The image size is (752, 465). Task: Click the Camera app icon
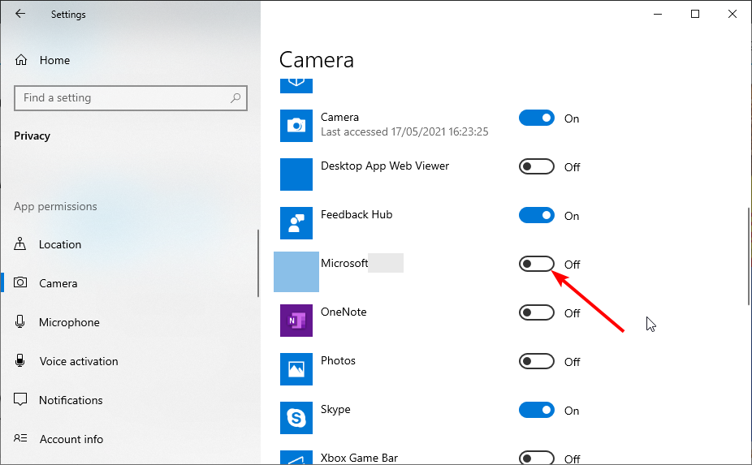(296, 125)
